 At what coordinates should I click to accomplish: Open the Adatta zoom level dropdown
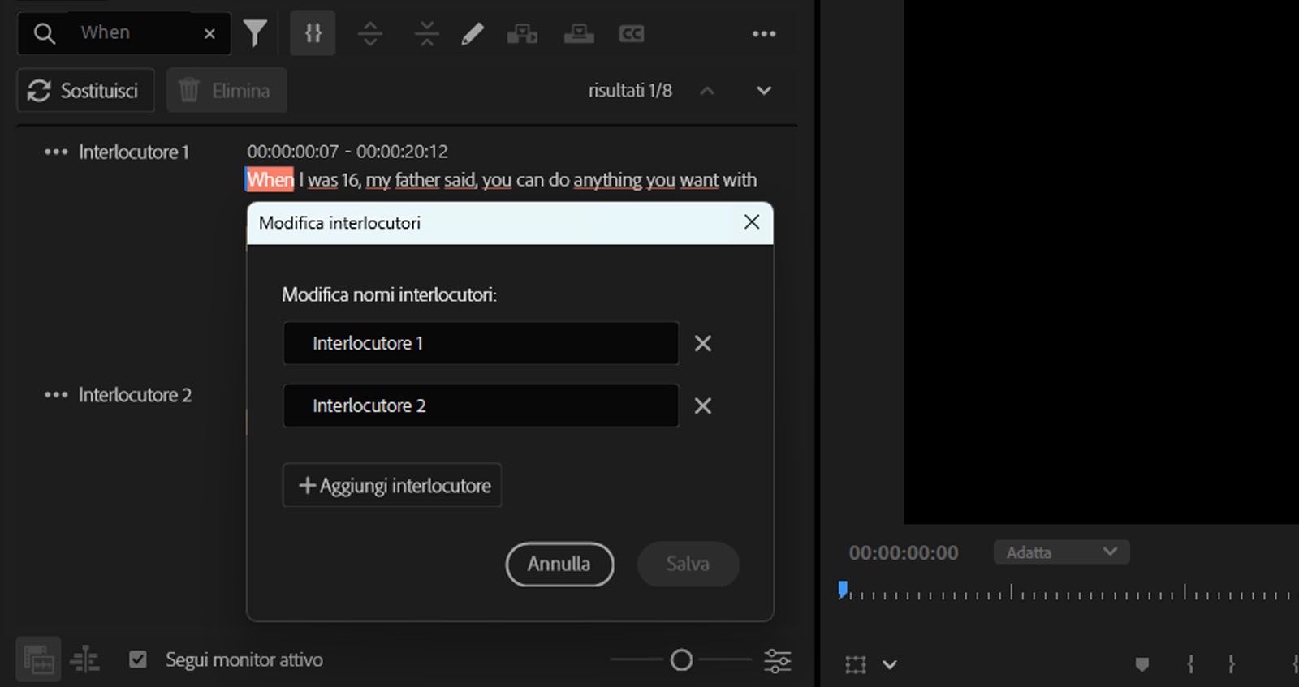coord(1061,552)
